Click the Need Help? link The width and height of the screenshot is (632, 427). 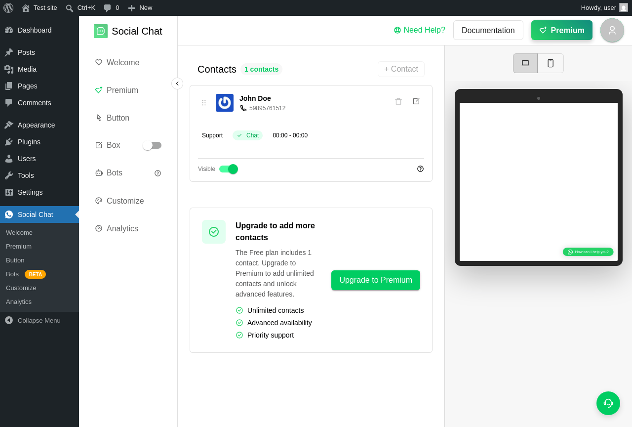[x=420, y=30]
